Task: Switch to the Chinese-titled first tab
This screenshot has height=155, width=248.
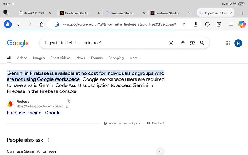Action: click(33, 13)
